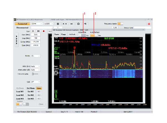Image resolution: width=167 pixels, height=123 pixels.
Task: Click the grayed N2 trace button
Action: click(39, 95)
